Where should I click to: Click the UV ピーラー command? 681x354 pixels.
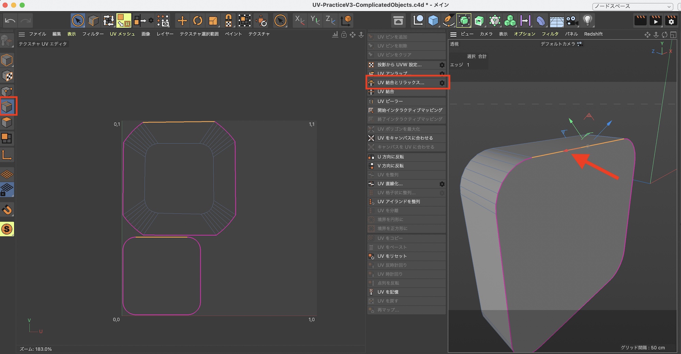coord(390,101)
